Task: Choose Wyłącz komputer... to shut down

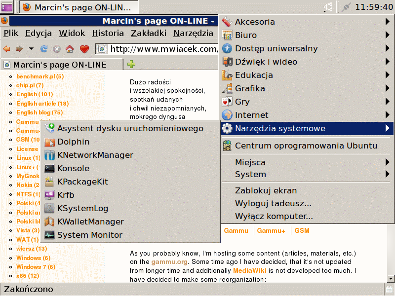Action: coord(274,216)
